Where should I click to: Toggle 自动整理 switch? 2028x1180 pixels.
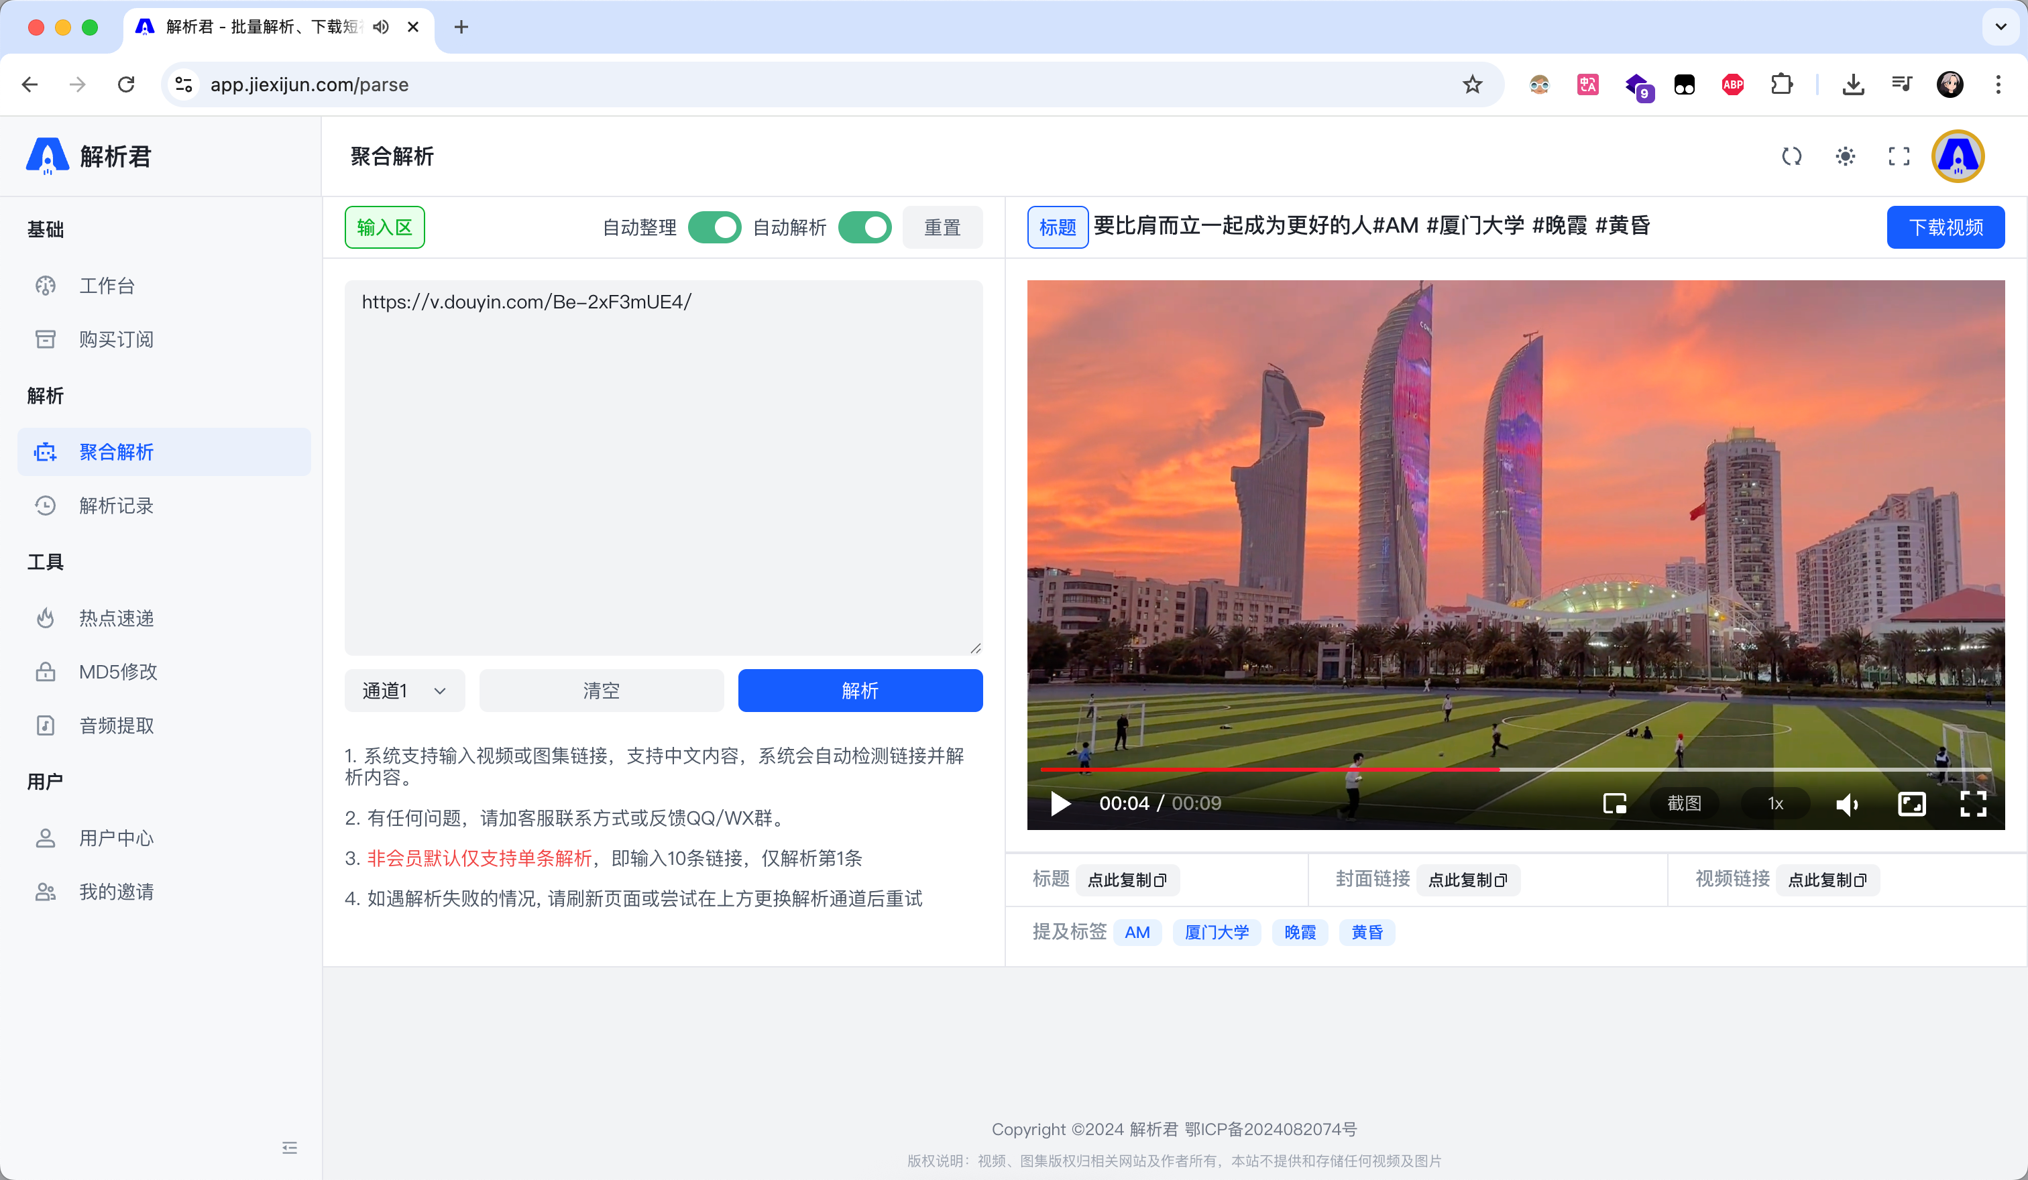tap(715, 228)
